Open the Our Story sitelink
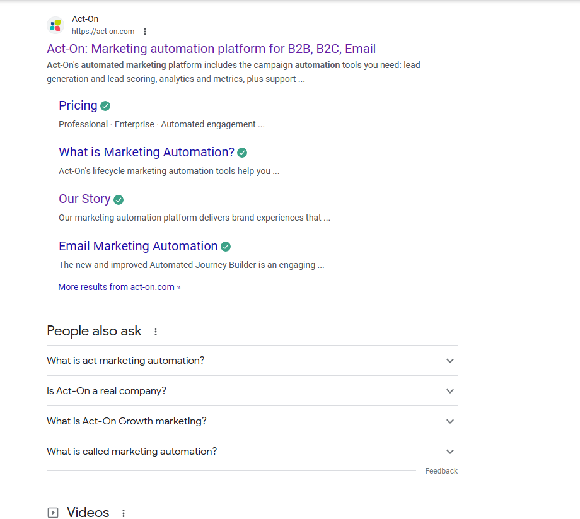 click(84, 199)
